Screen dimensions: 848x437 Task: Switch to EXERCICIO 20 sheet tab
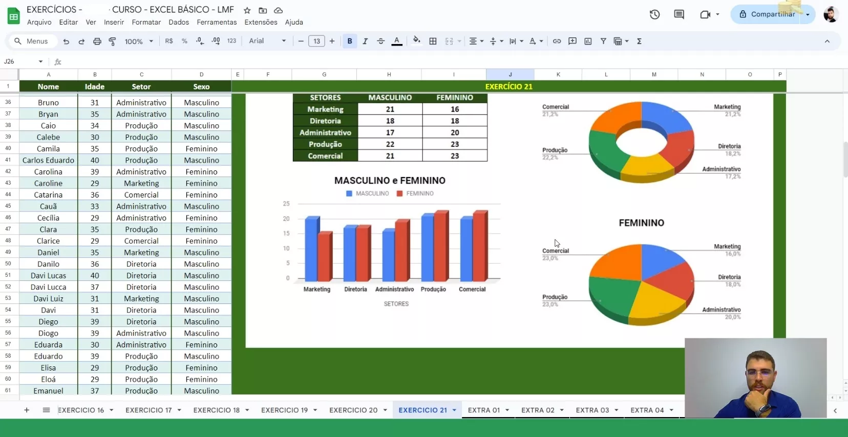[x=353, y=410]
